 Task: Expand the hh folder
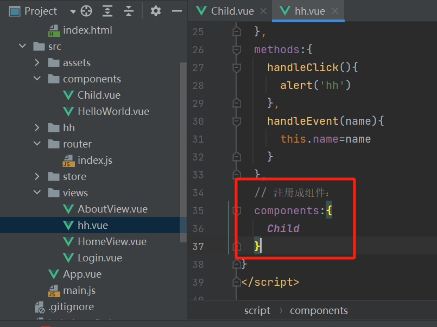[x=37, y=127]
